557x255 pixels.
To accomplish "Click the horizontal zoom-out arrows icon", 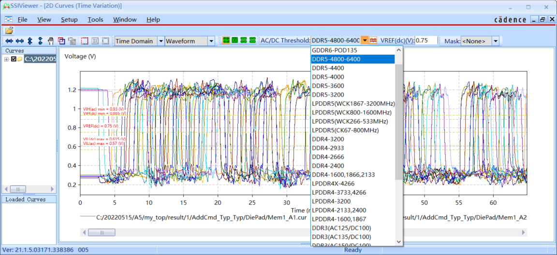I will coord(19,41).
